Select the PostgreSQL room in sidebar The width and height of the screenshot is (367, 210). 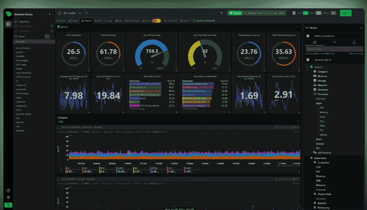point(21,106)
